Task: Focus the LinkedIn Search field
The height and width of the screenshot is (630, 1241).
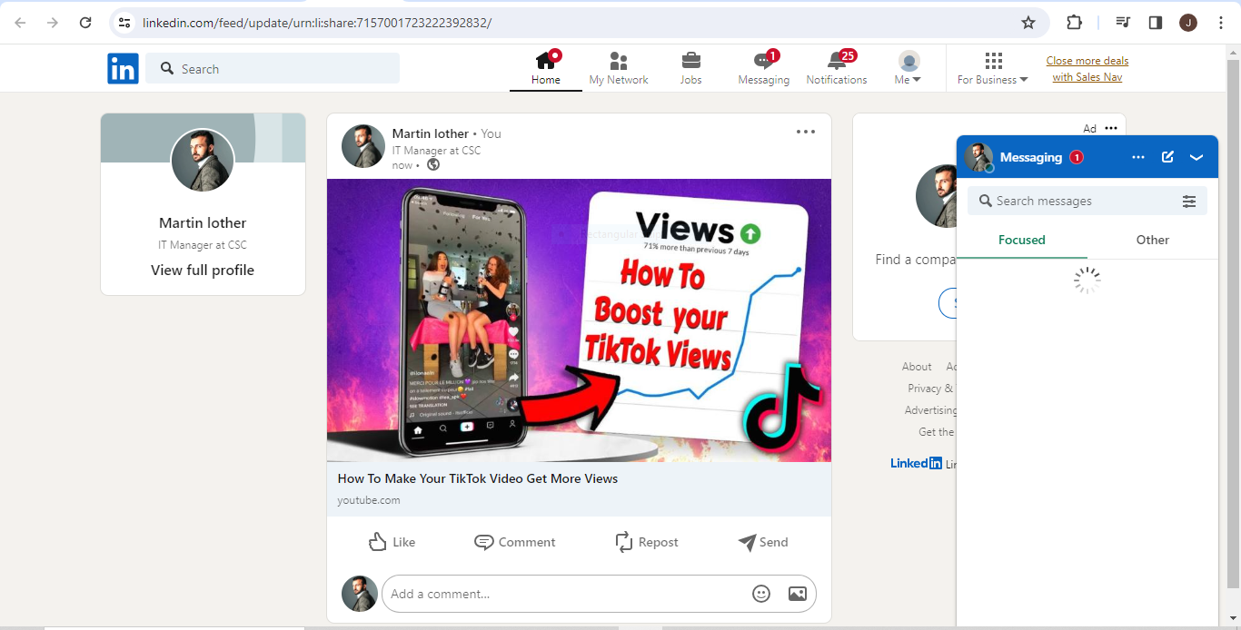Action: (x=273, y=69)
